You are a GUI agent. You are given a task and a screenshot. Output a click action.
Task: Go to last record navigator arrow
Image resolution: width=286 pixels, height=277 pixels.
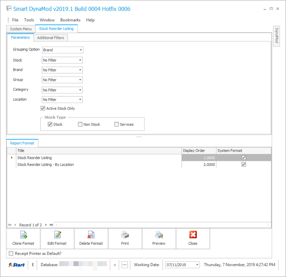[x=52, y=225]
